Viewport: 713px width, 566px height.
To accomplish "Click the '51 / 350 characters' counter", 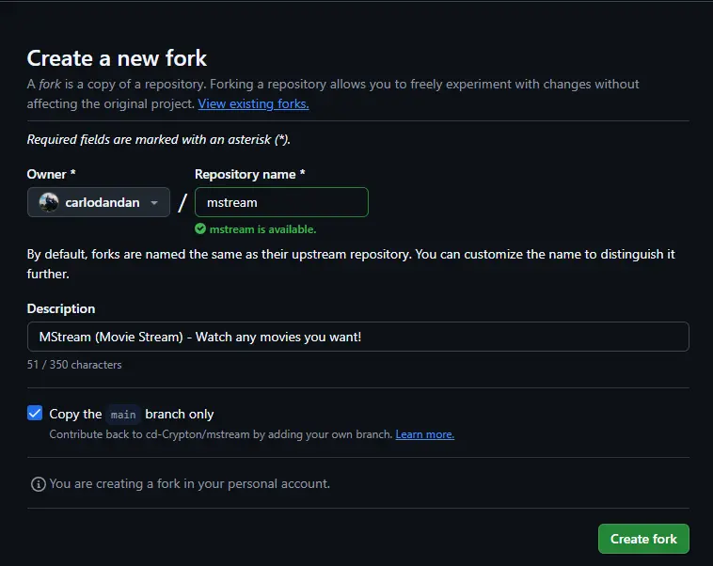I will click(x=74, y=365).
